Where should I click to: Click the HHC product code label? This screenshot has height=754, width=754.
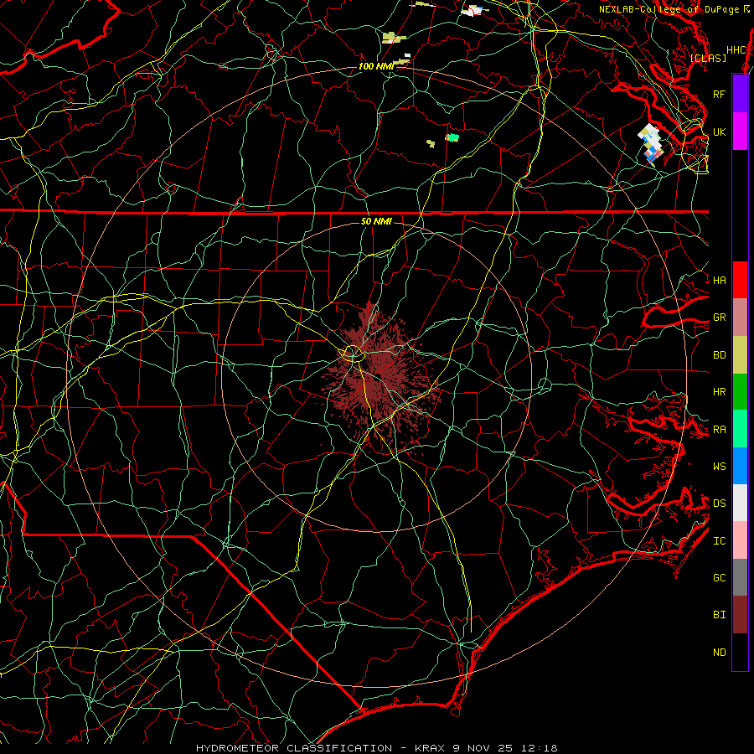[736, 50]
